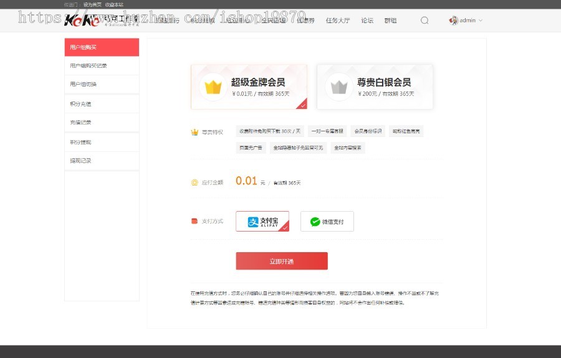Click the search magnifier icon
Image resolution: width=561 pixels, height=358 pixels.
click(424, 21)
